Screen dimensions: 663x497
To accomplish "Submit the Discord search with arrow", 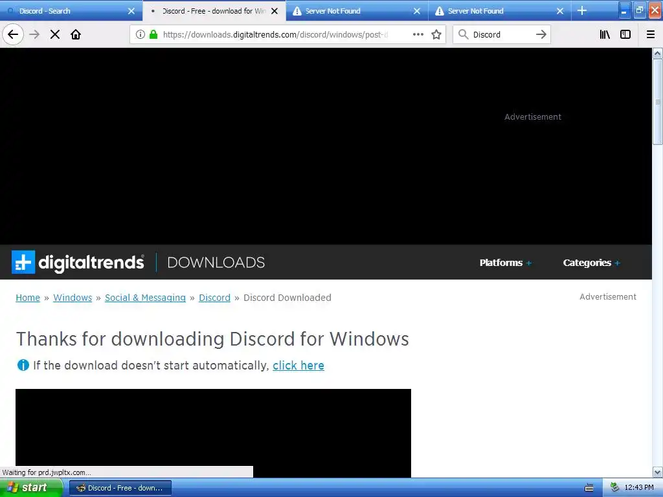I will pos(541,35).
